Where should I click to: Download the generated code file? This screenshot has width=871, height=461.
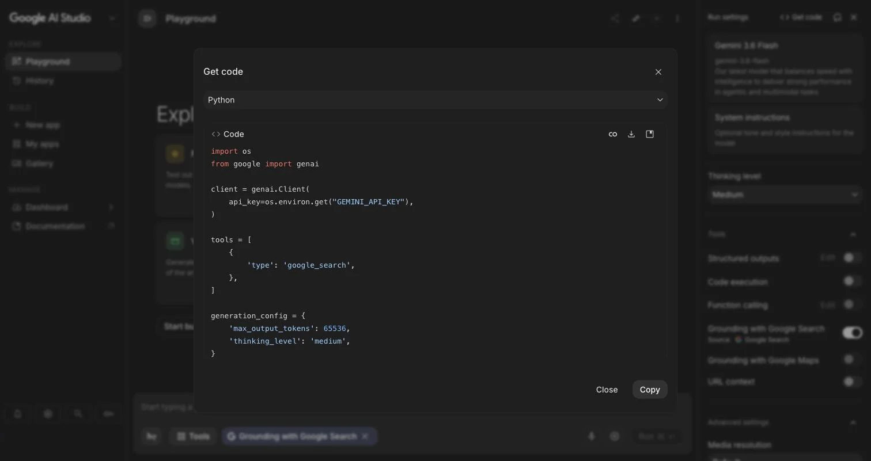(631, 134)
